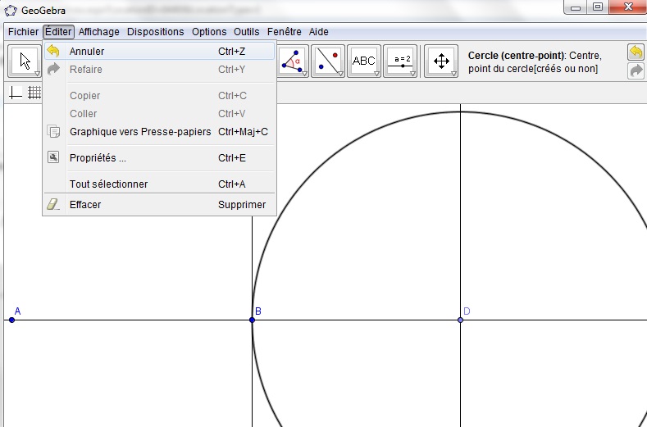
Task: Open the Affichage menu
Action: [x=98, y=32]
